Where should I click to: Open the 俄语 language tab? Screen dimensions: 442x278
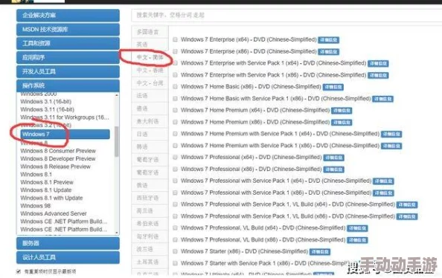pyautogui.click(x=150, y=185)
